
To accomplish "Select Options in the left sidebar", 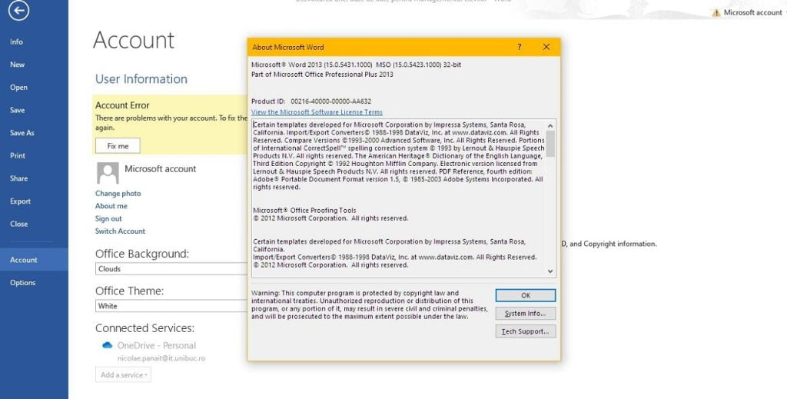I will [23, 283].
